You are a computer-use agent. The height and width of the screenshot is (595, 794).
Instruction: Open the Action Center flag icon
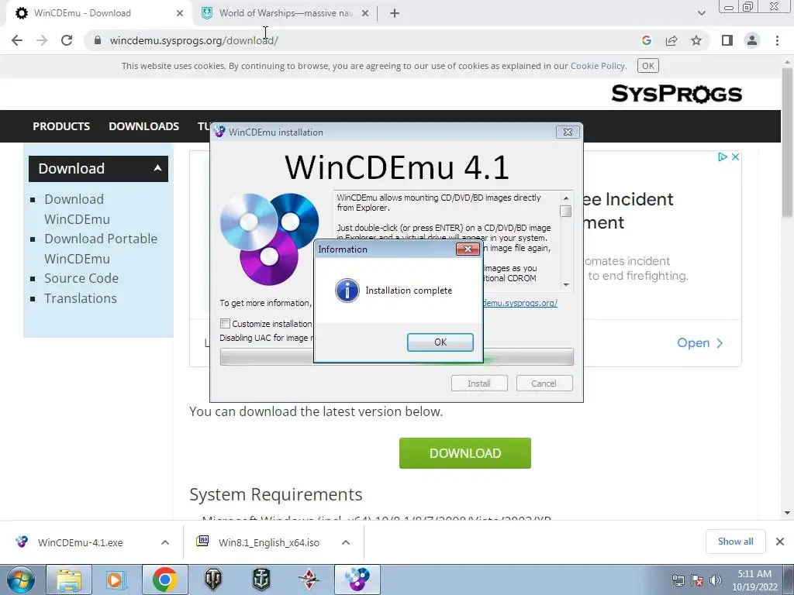(697, 580)
